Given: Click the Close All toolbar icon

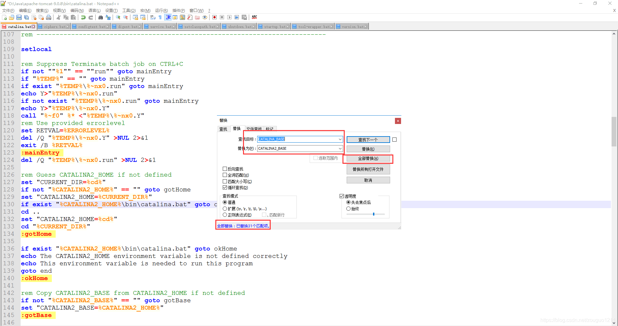Looking at the screenshot, I should pyautogui.click(x=41, y=17).
